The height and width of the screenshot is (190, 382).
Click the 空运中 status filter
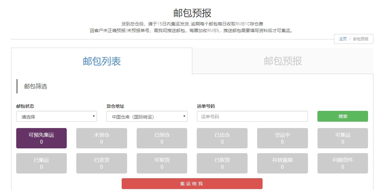(282, 138)
